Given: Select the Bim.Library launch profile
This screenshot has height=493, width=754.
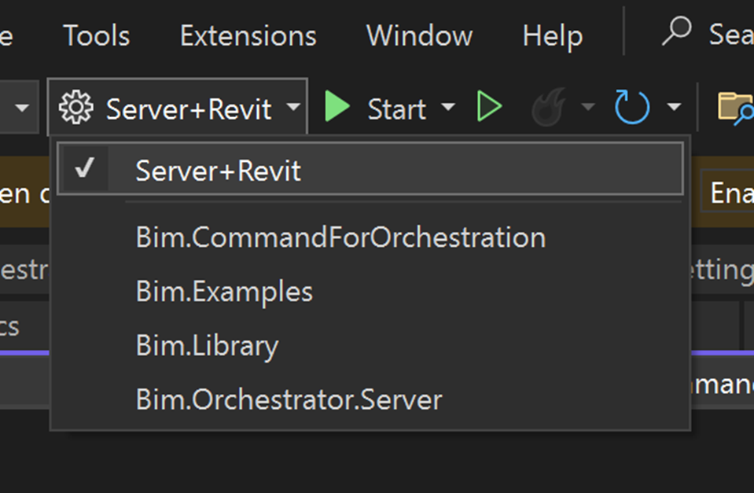Looking at the screenshot, I should pyautogui.click(x=207, y=345).
